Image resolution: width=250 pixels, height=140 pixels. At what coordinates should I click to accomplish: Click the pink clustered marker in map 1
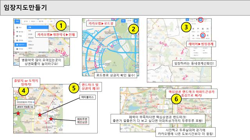64,53
